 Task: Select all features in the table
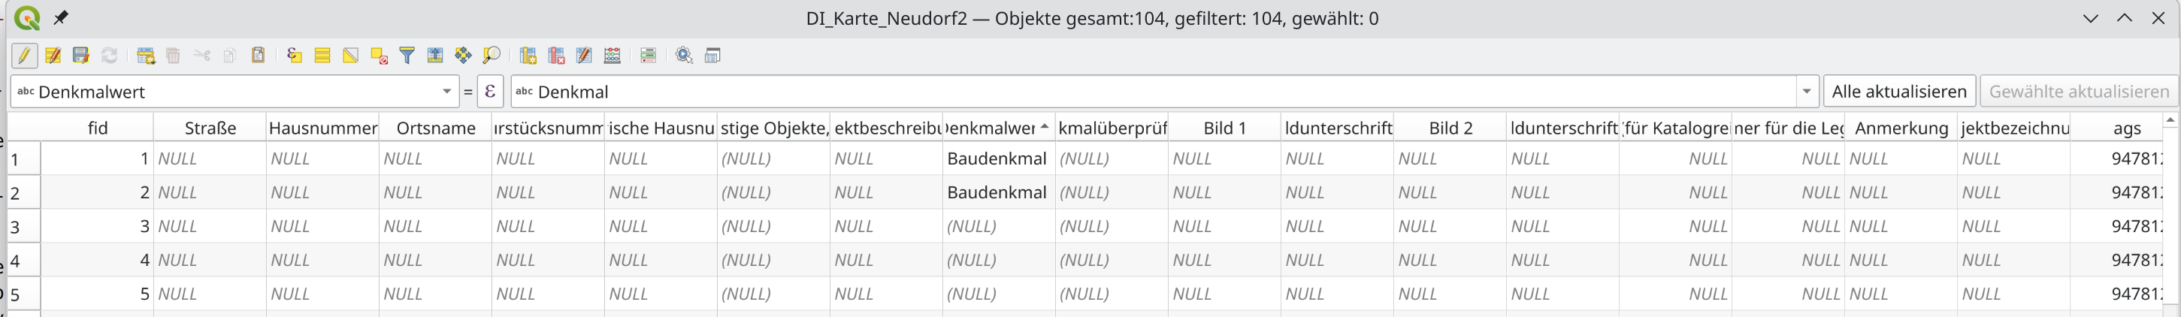(322, 56)
